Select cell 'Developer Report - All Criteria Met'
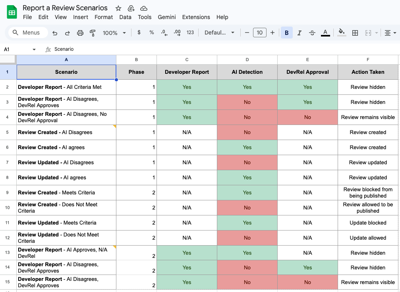This screenshot has height=292, width=400. click(66, 87)
